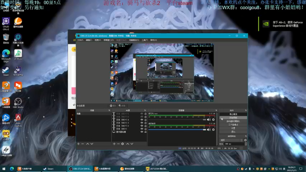
Task: Pop out the 控件 dock panel
Action: tap(246, 110)
